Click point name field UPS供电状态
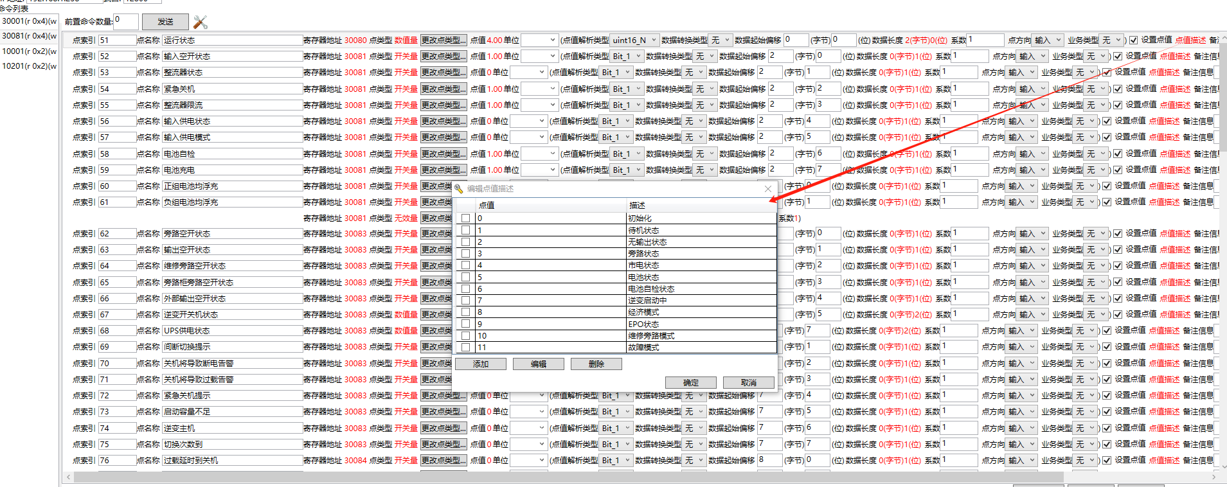 (232, 330)
